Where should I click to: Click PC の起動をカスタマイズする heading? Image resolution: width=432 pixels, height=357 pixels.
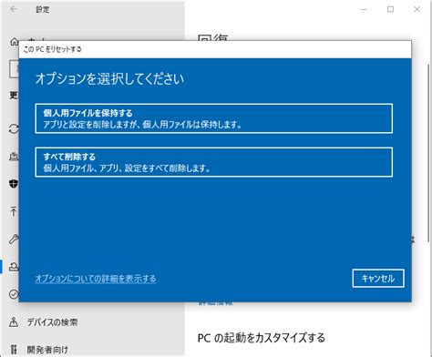pos(262,338)
